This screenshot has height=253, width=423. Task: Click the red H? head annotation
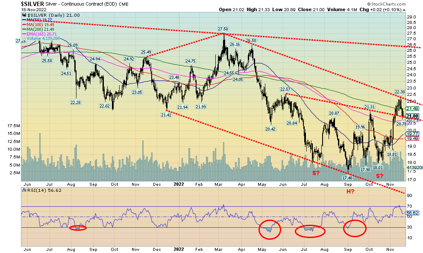point(350,191)
